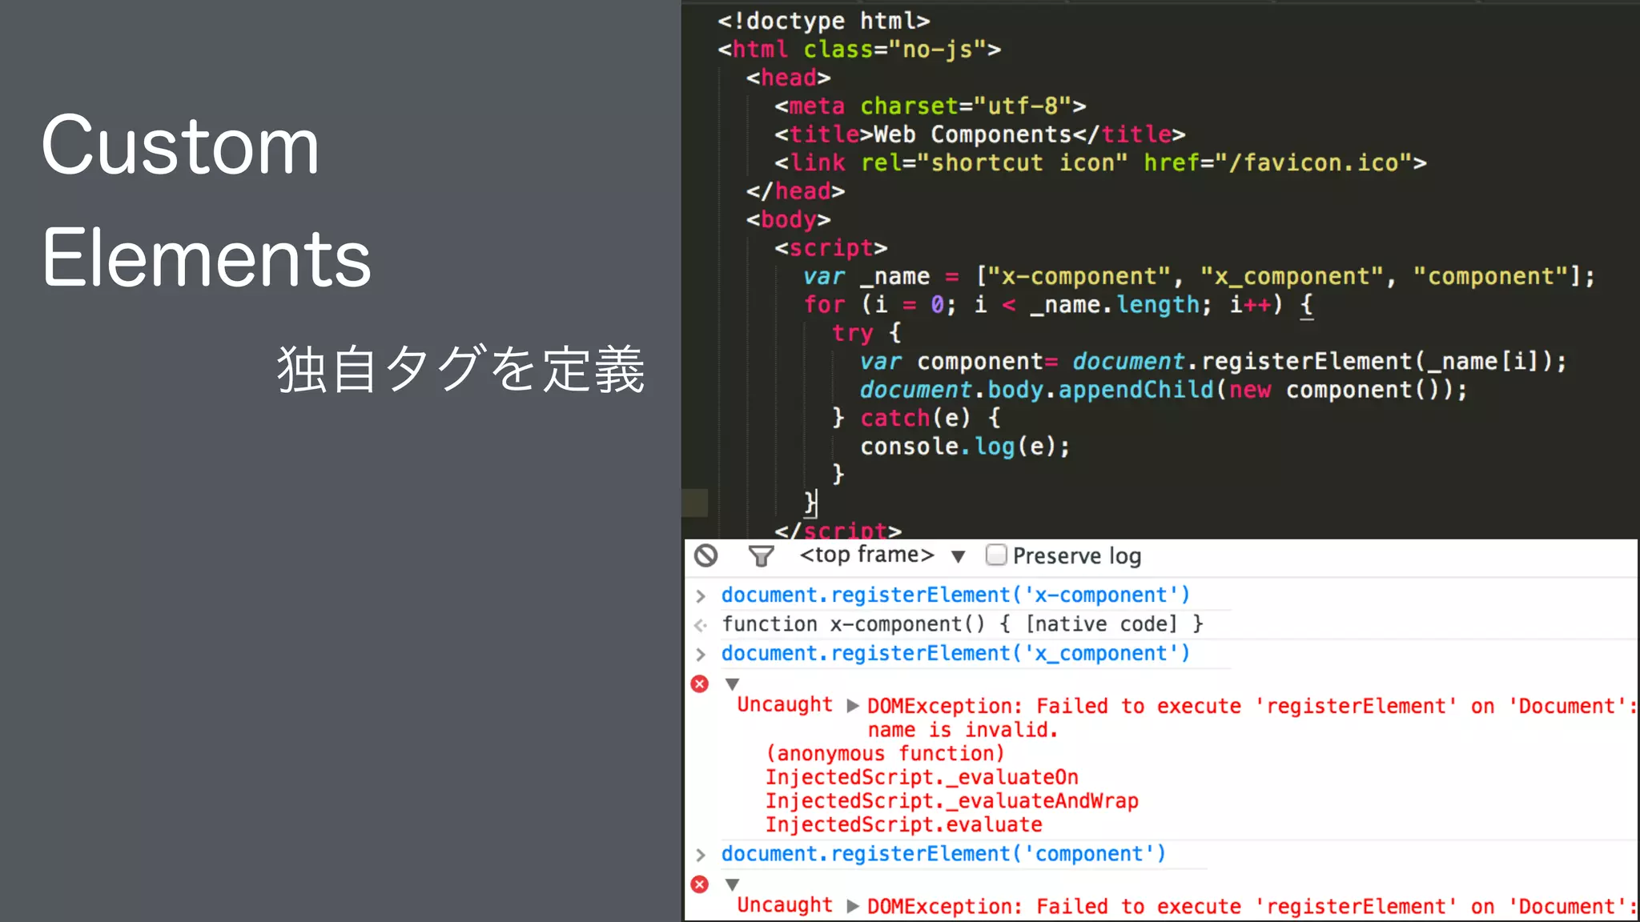Click the clear console icon

[x=705, y=555]
